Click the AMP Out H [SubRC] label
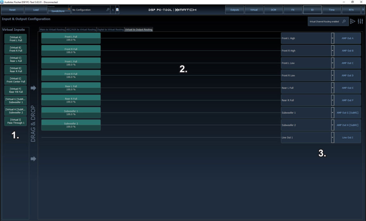This screenshot has height=221, width=366. (x=347, y=125)
